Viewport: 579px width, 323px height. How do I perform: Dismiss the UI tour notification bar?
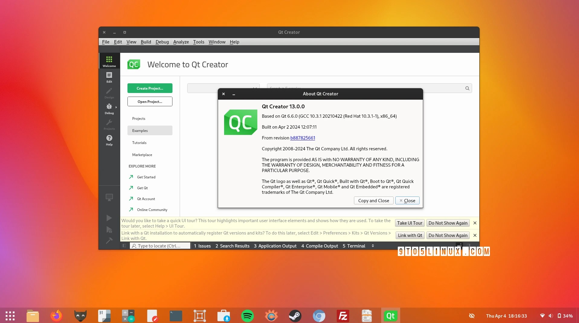[x=475, y=223]
